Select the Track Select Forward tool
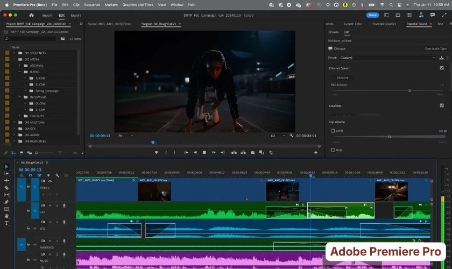This screenshot has height=269, width=452. click(6, 174)
